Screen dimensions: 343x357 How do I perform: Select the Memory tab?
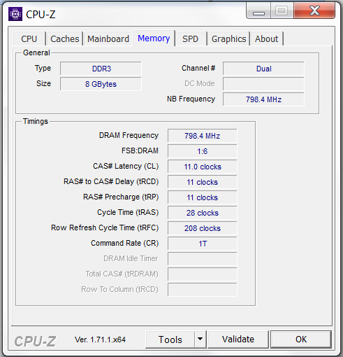154,38
